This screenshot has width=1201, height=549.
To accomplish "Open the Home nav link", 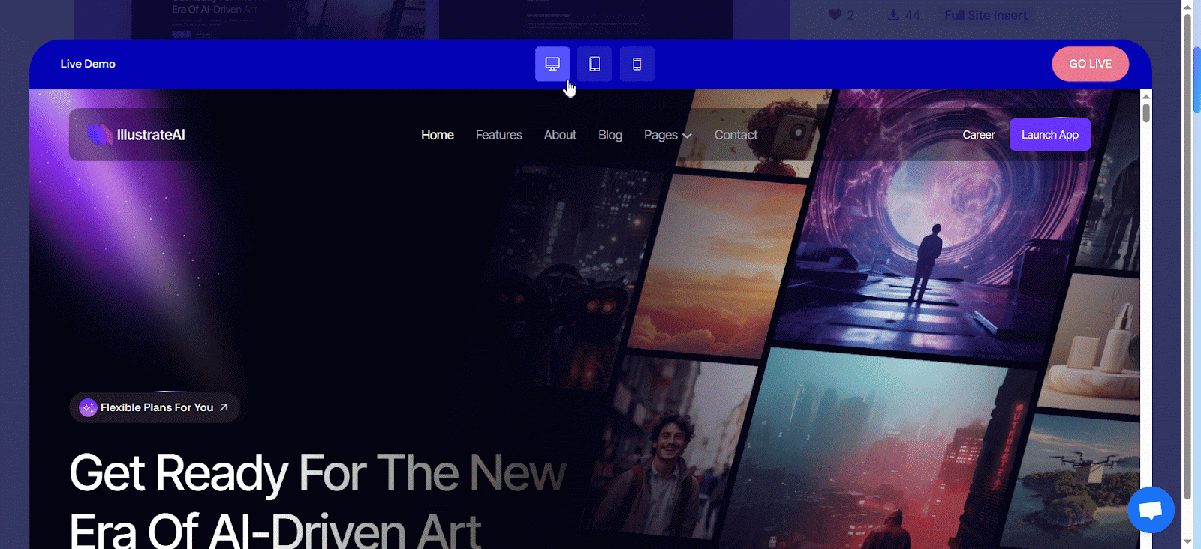I will [x=438, y=135].
